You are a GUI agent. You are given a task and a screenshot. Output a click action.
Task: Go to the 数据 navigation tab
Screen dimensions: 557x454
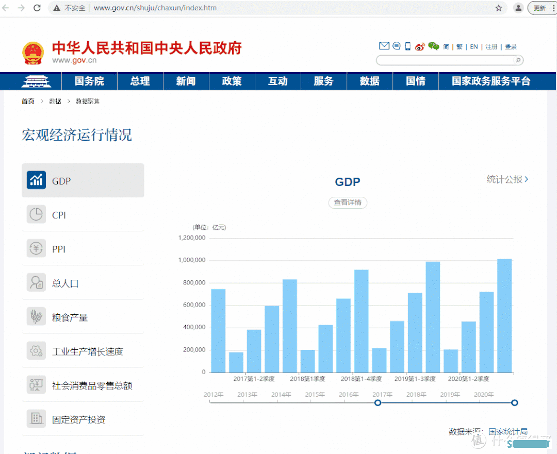[369, 81]
